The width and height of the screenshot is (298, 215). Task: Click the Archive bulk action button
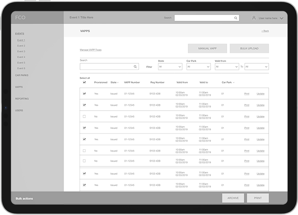coord(233,198)
